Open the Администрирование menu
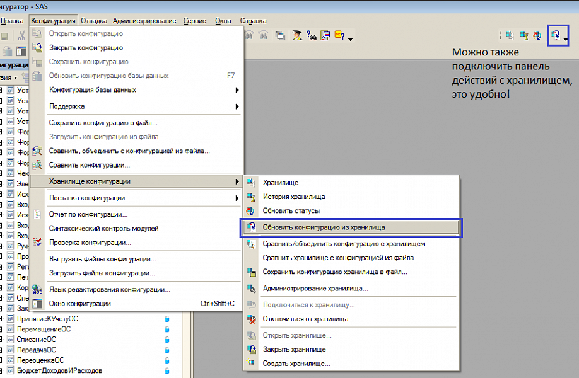579x378 pixels. coord(144,21)
